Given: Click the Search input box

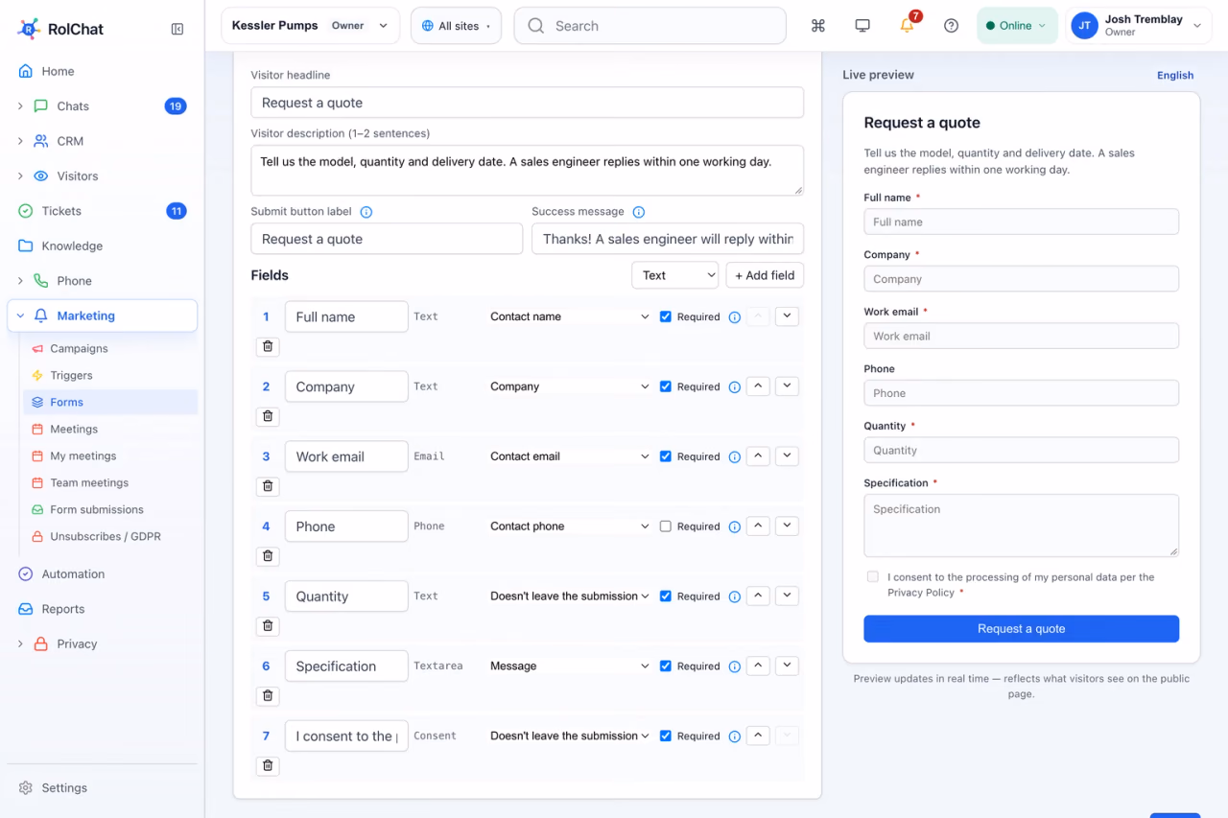Looking at the screenshot, I should [x=650, y=26].
